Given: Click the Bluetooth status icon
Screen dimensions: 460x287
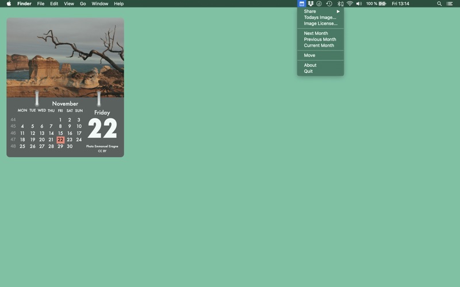Looking at the screenshot, I should coord(340,3).
